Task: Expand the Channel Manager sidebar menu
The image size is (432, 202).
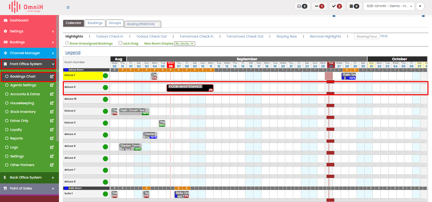Action: [28, 53]
